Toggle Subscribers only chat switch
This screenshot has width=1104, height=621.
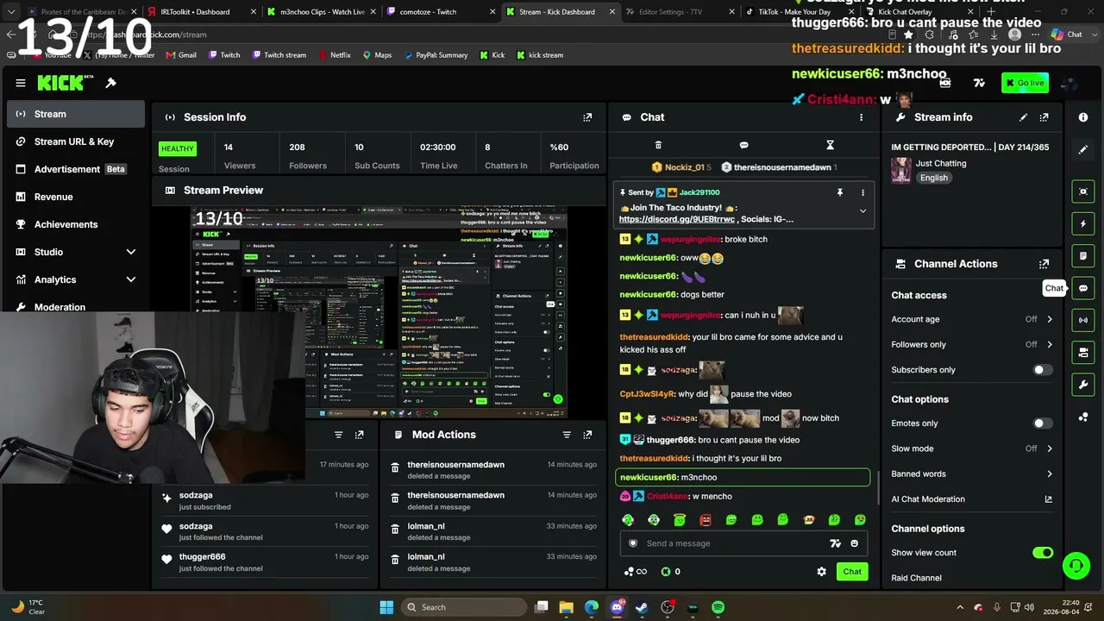(1043, 370)
